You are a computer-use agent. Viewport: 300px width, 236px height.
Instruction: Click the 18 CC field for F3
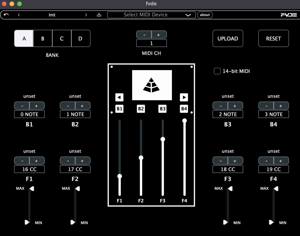click(228, 169)
